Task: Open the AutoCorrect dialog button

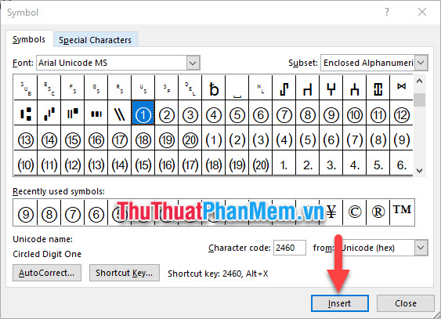Action: (x=47, y=273)
